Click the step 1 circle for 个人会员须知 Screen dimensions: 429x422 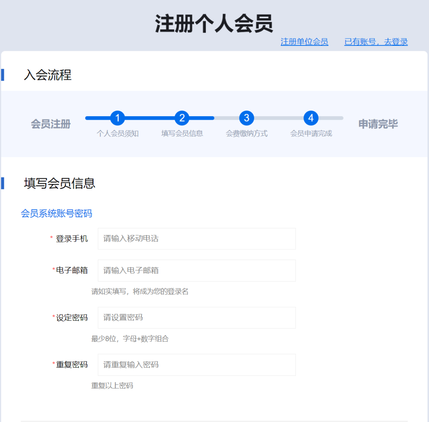[118, 118]
